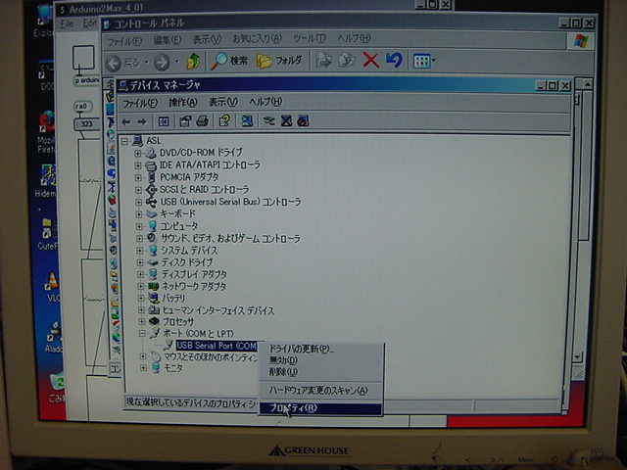Select USB Serial Port (COM device row
The image size is (627, 470).
click(217, 346)
